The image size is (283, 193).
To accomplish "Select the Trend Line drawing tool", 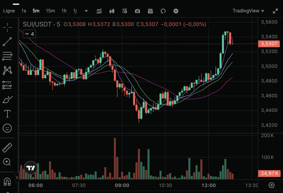I will coord(7,41).
